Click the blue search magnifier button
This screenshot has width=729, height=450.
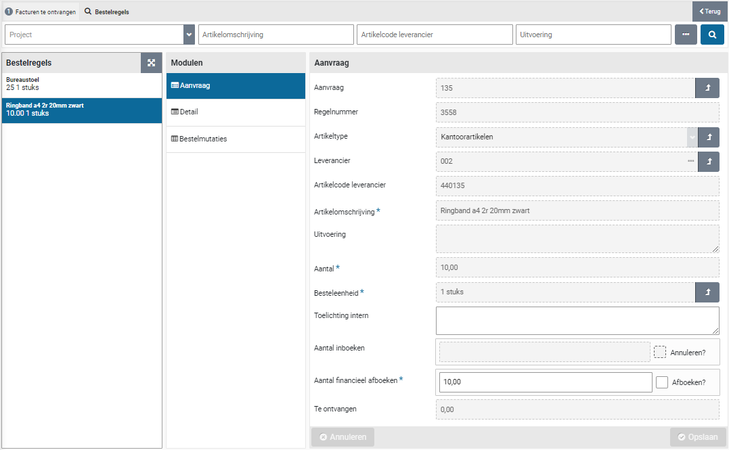point(712,35)
